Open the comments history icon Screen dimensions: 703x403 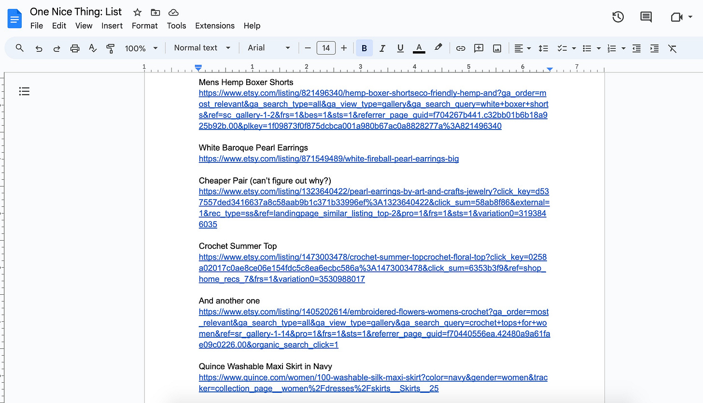tap(646, 17)
